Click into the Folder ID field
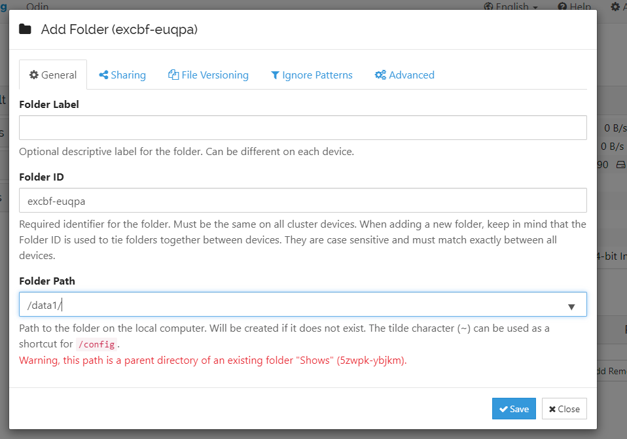This screenshot has width=627, height=439. click(303, 200)
